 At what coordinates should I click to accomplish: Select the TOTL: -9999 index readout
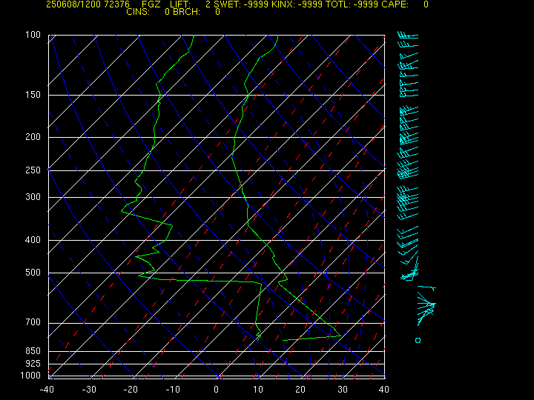coord(352,4)
